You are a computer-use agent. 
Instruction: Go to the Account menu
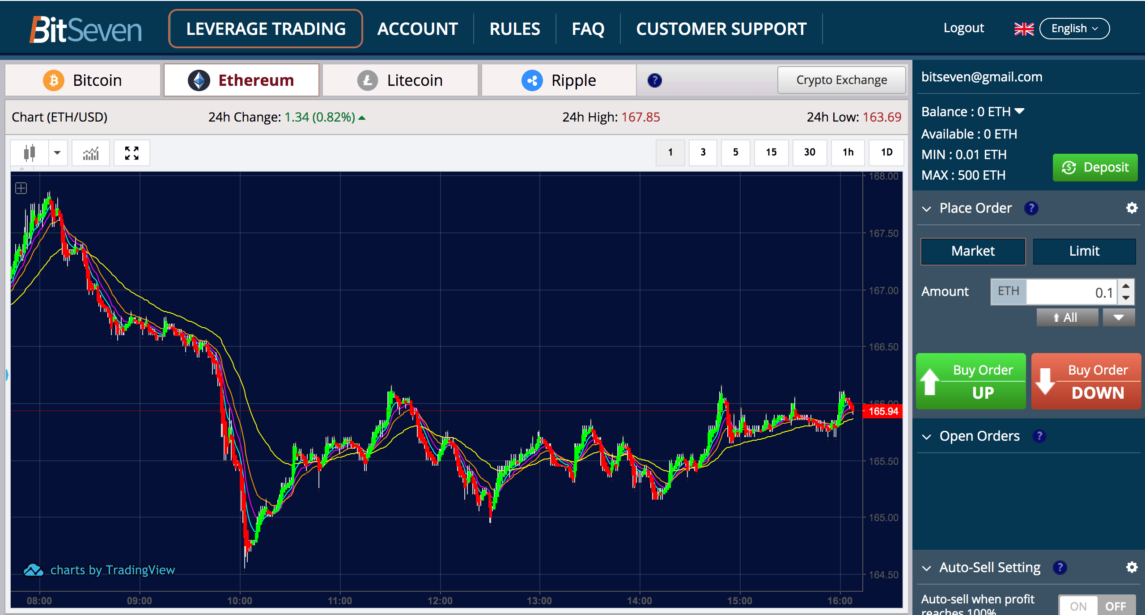coord(417,29)
